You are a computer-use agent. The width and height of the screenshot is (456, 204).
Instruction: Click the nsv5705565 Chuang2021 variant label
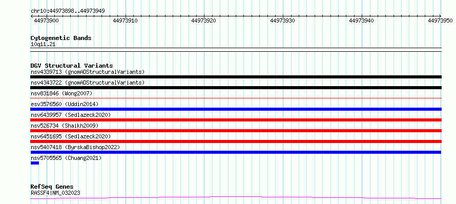tap(66, 158)
